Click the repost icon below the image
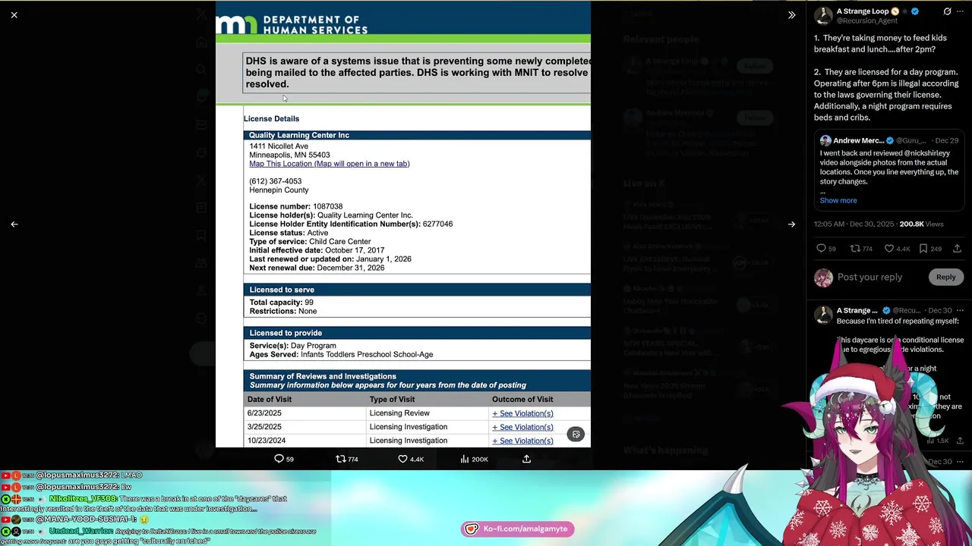This screenshot has width=972, height=546. [341, 459]
